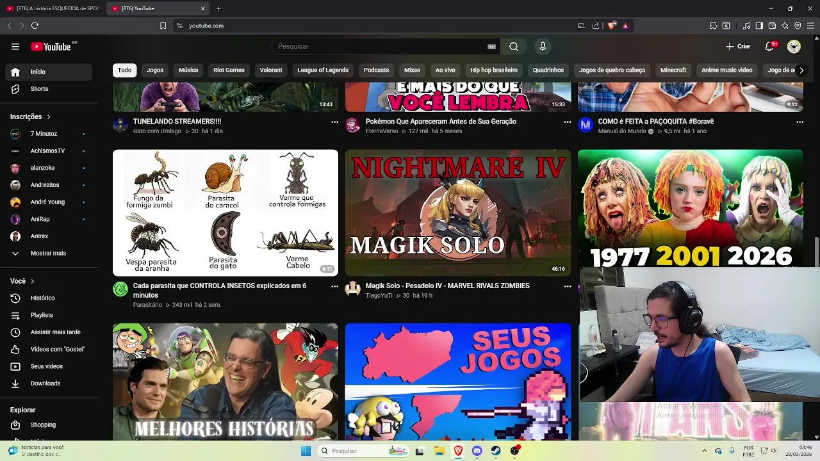Open Vídeos com "Gostei"
This screenshot has height=461, width=820.
click(x=49, y=349)
